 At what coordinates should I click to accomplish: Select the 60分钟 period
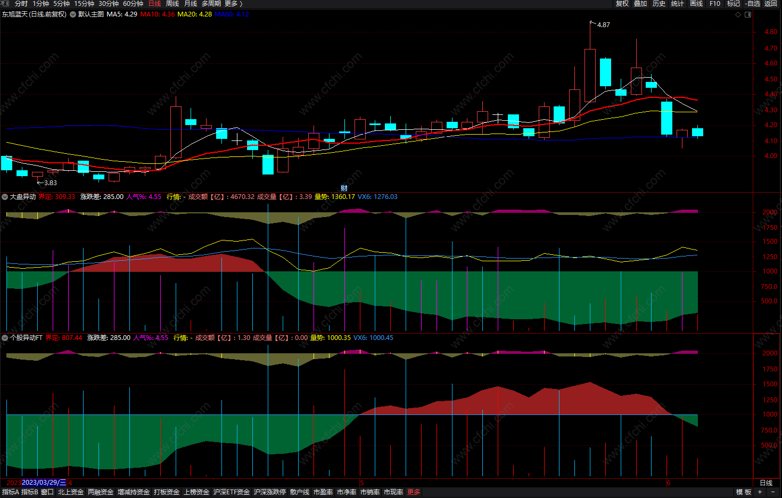click(x=133, y=4)
